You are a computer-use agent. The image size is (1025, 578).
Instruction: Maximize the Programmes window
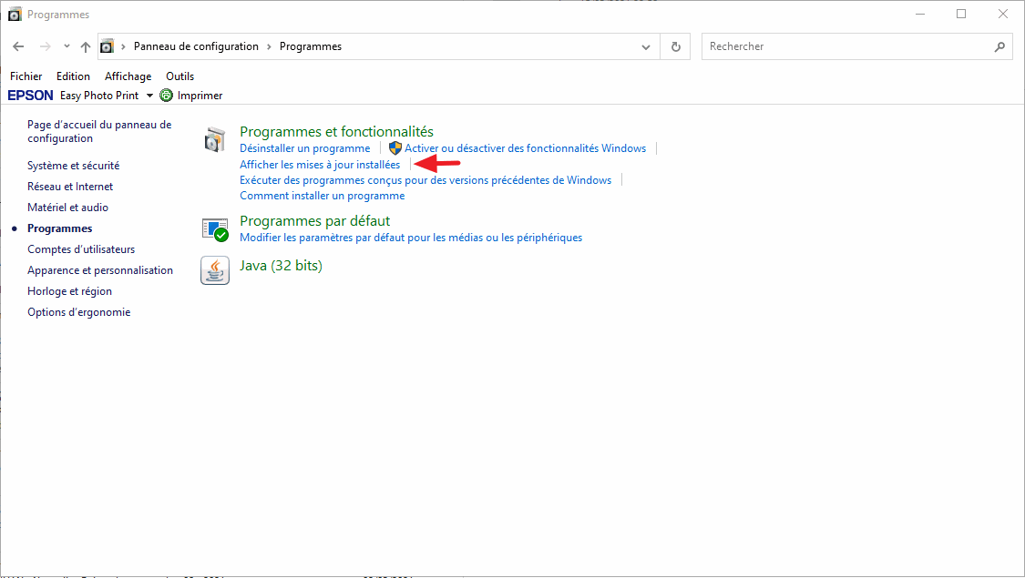961,14
